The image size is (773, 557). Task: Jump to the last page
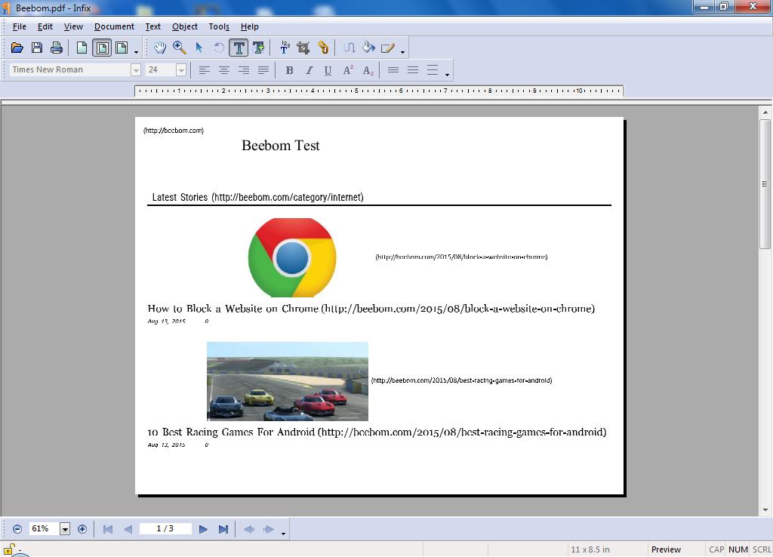pyautogui.click(x=223, y=528)
